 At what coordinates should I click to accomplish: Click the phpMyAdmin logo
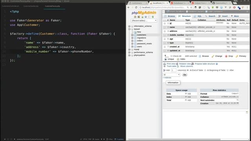pyautogui.click(x=144, y=13)
